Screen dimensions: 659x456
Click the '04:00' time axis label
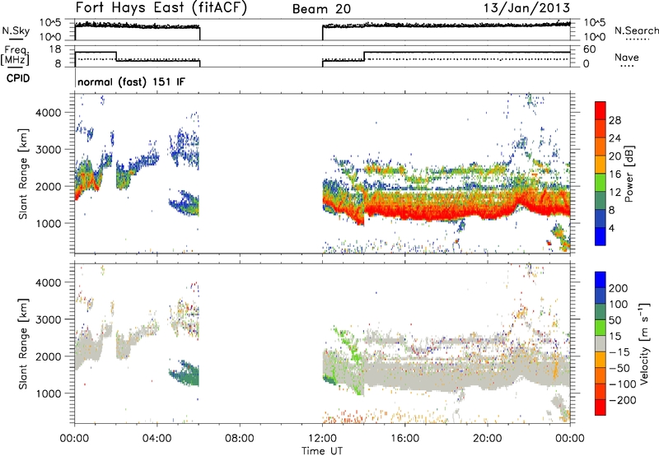pyautogui.click(x=157, y=439)
